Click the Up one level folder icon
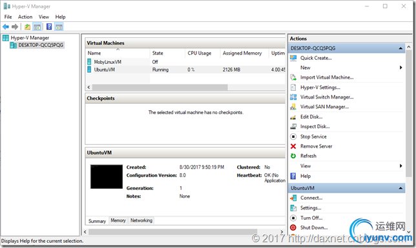The height and width of the screenshot is (248, 416). click(27, 26)
